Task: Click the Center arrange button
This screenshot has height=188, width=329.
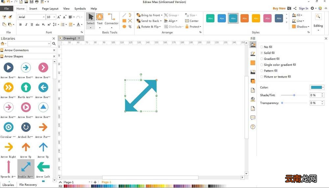Action: click(x=192, y=21)
